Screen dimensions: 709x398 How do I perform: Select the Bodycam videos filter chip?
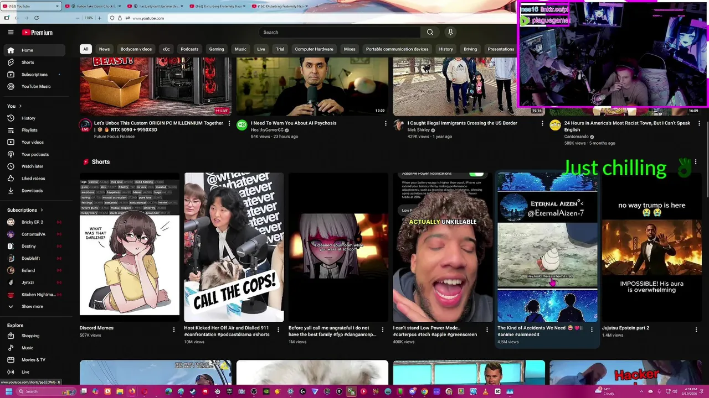(x=136, y=49)
